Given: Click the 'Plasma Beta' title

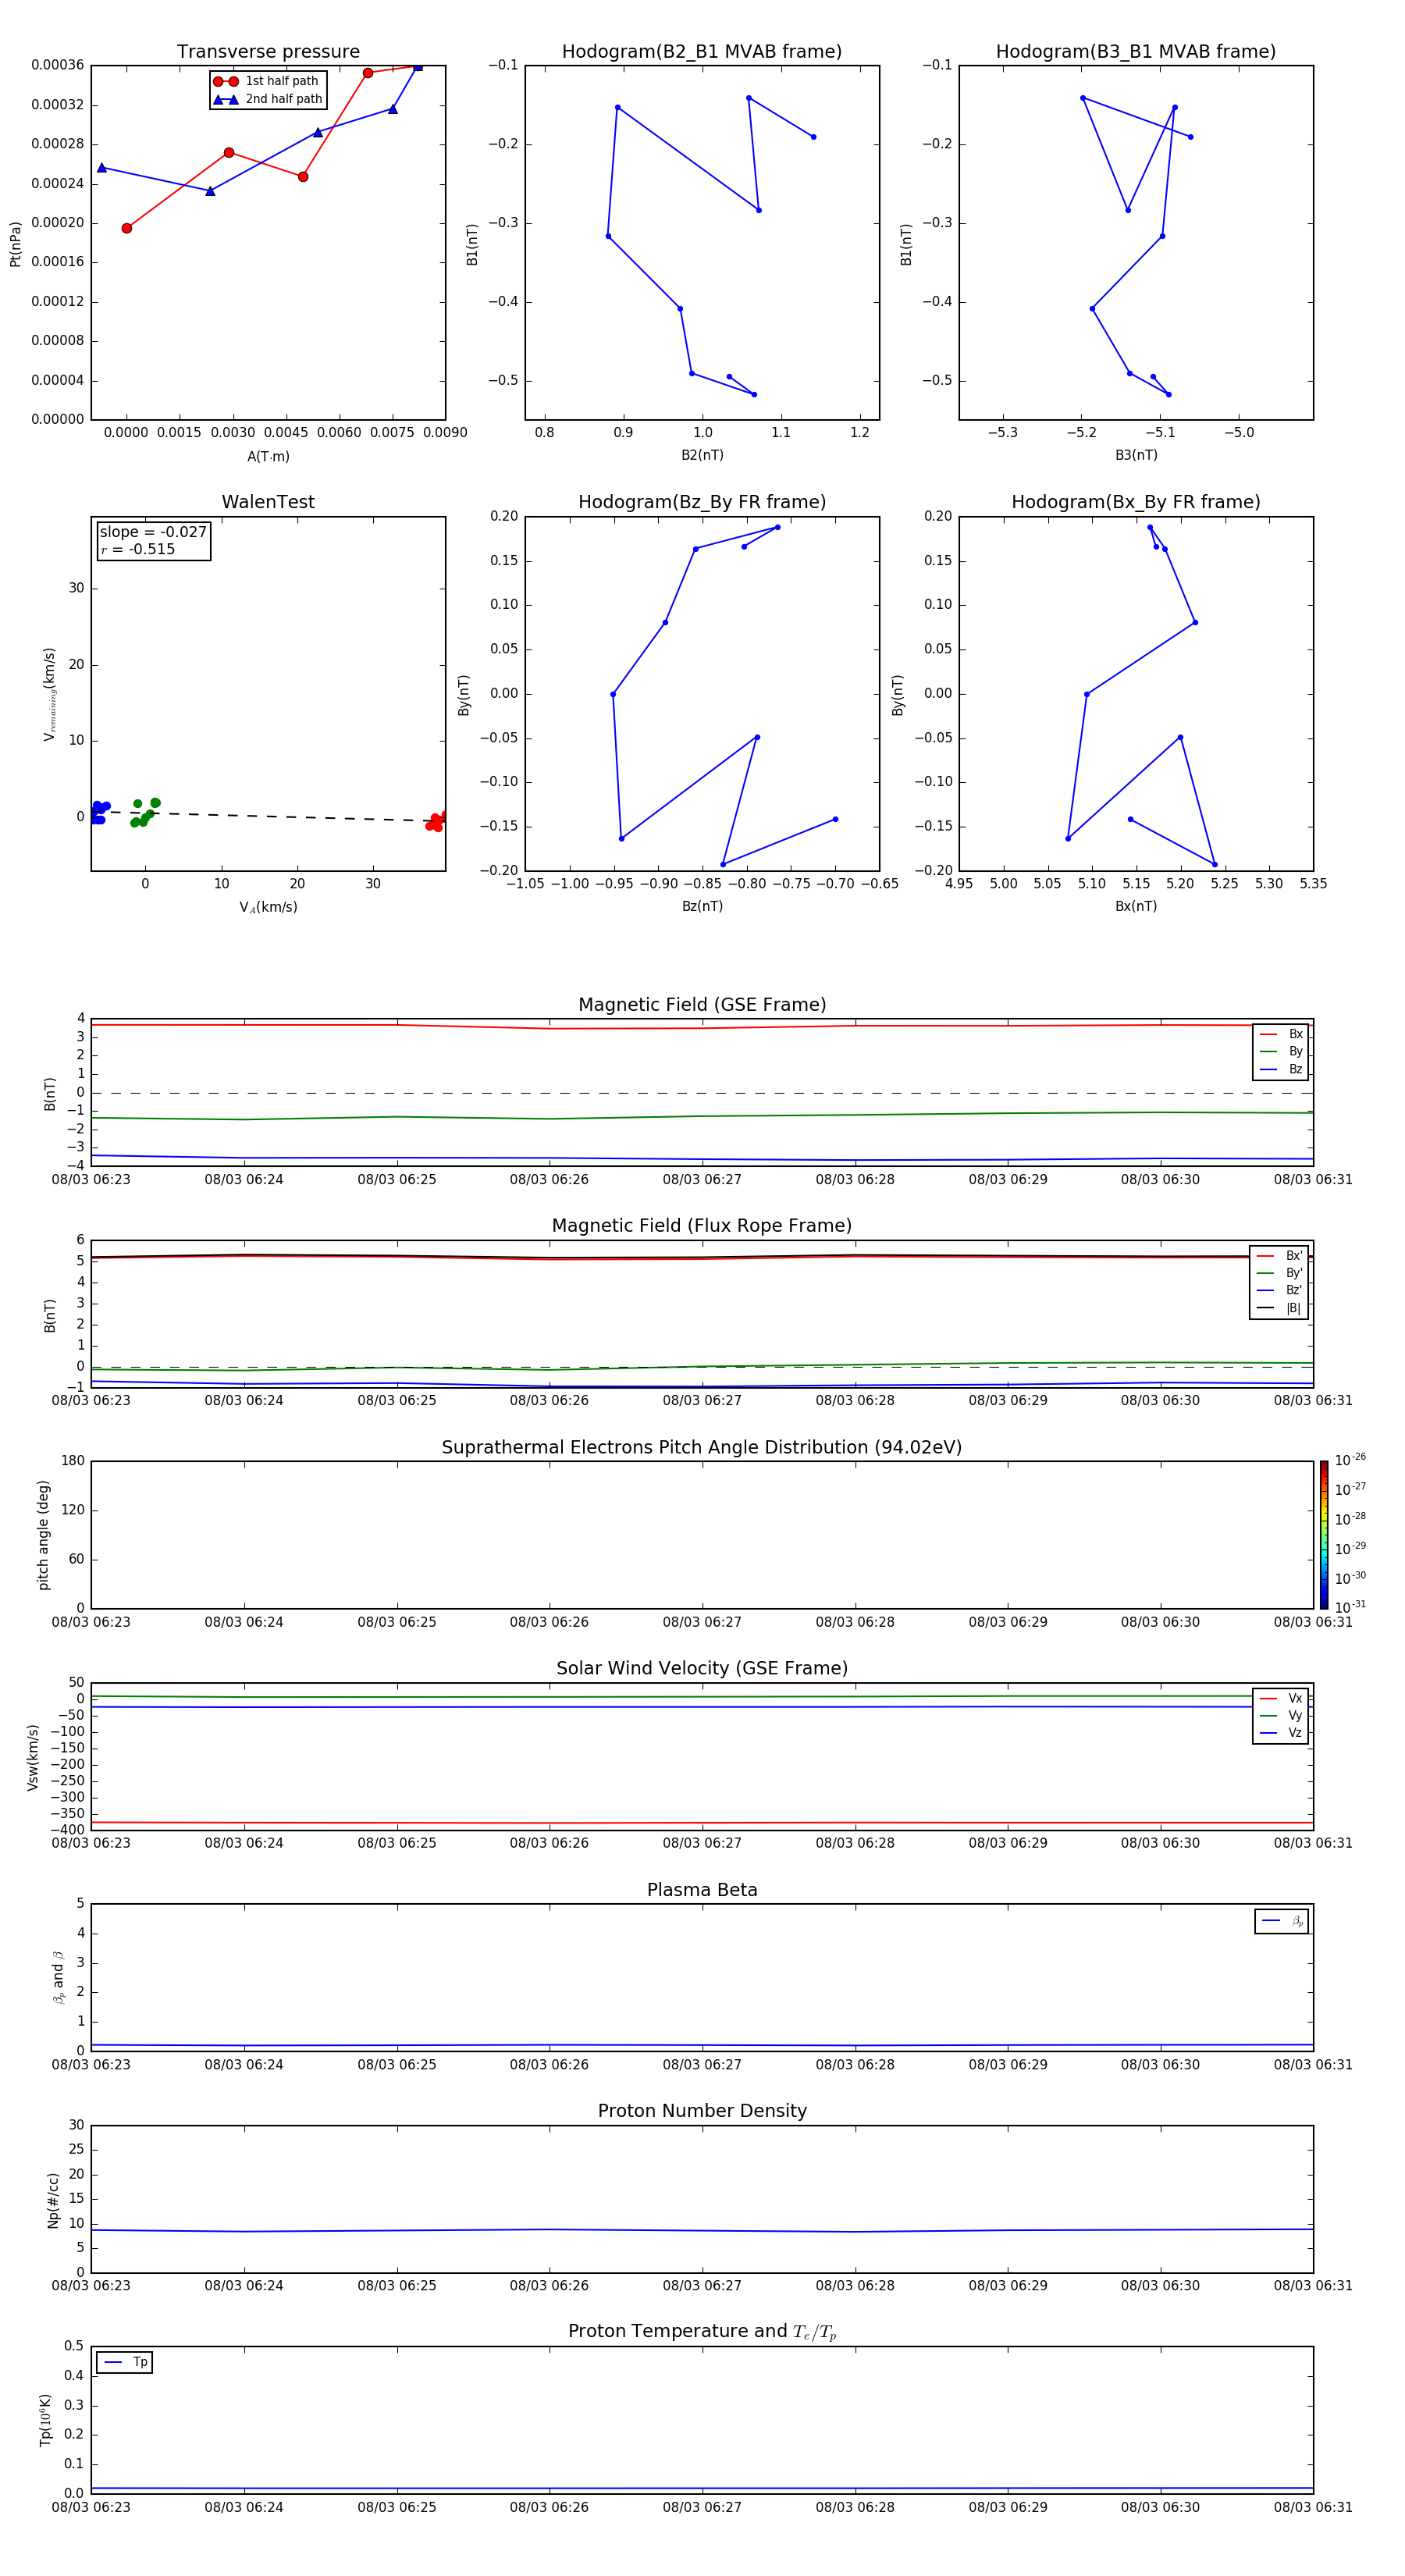Looking at the screenshot, I should (702, 1891).
